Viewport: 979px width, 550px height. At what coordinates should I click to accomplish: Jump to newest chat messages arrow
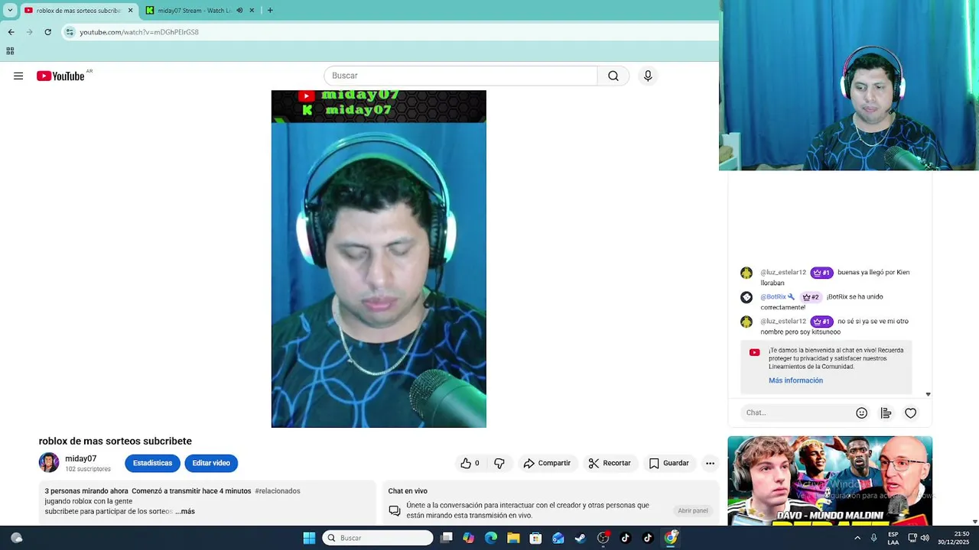click(x=928, y=395)
